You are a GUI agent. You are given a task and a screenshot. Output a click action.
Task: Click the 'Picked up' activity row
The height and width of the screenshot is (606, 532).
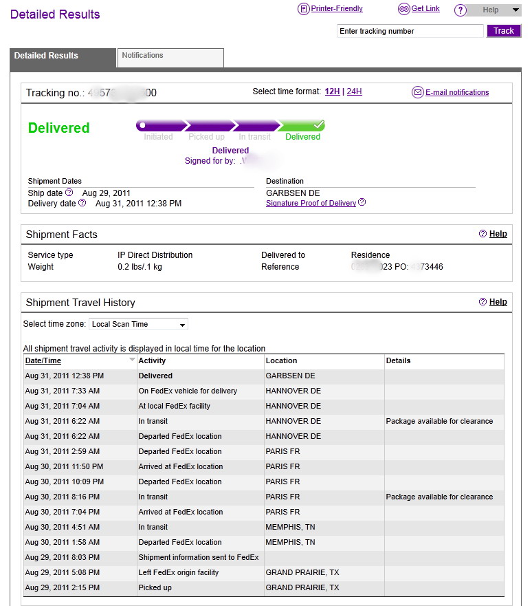pyautogui.click(x=264, y=587)
